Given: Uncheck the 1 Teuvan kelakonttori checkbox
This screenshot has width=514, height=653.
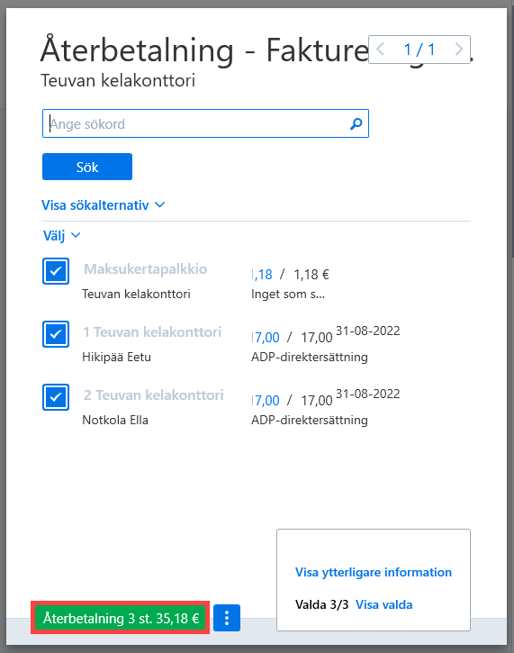Looking at the screenshot, I should [x=56, y=334].
